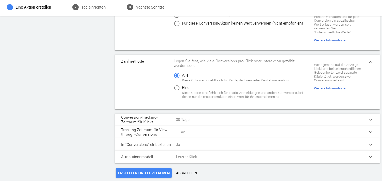382x181 pixels.
Task: Go to 'Nächste Schritte' step
Action: (x=150, y=7)
